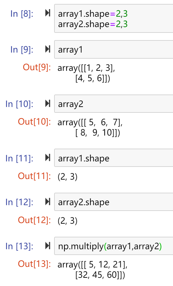Click into the array2.shape code cell
Image resolution: width=173 pixels, height=286 pixels.
click(x=114, y=202)
